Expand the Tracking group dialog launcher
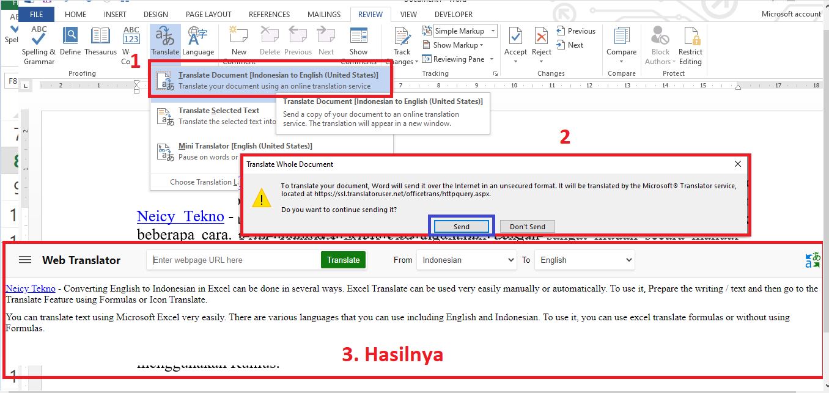 pos(495,74)
